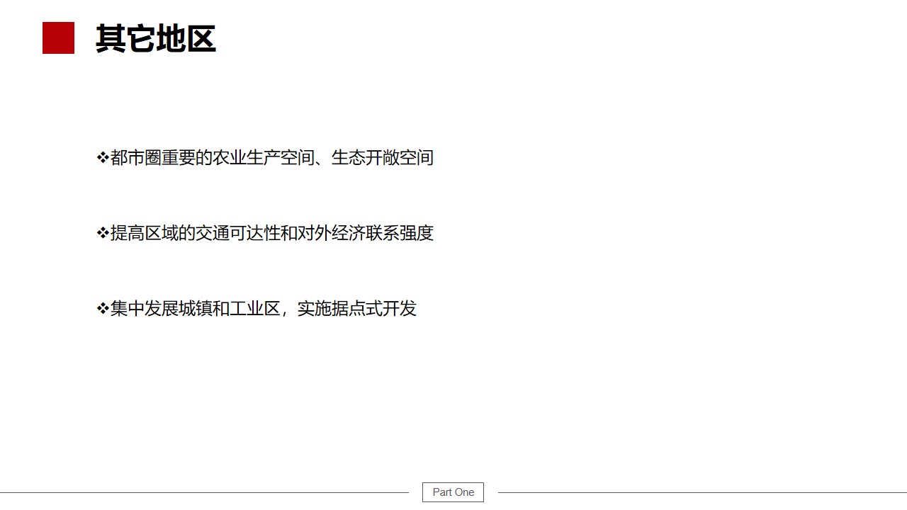The width and height of the screenshot is (907, 510).
Task: Select the diamond bullet before 都市圈
Action: [x=103, y=157]
